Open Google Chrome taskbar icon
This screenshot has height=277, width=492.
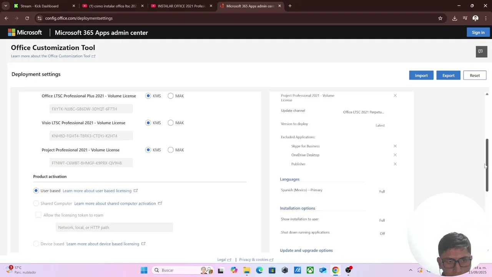(335, 270)
